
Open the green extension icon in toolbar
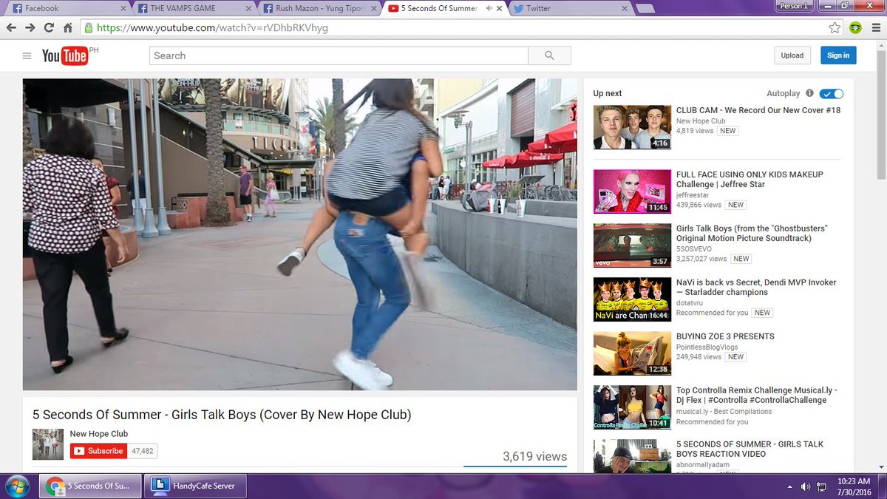click(855, 28)
